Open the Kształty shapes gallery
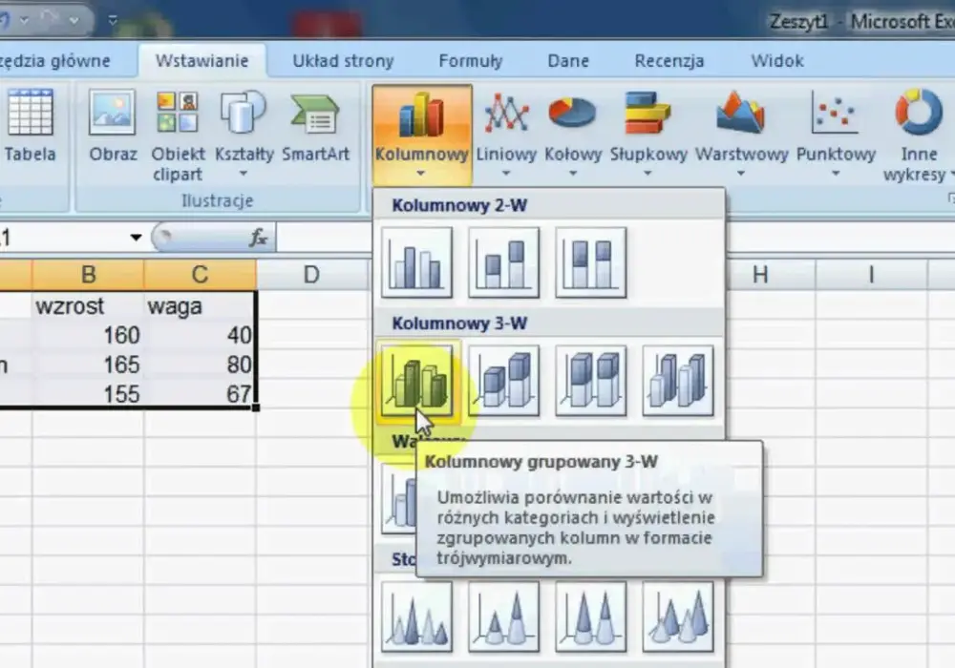955x668 pixels. 244,134
